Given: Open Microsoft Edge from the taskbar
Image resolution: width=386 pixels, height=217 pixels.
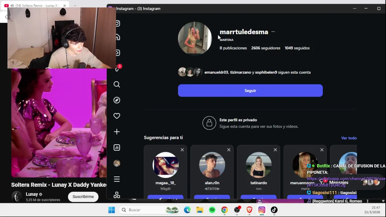Looking at the screenshot, I should [187, 210].
